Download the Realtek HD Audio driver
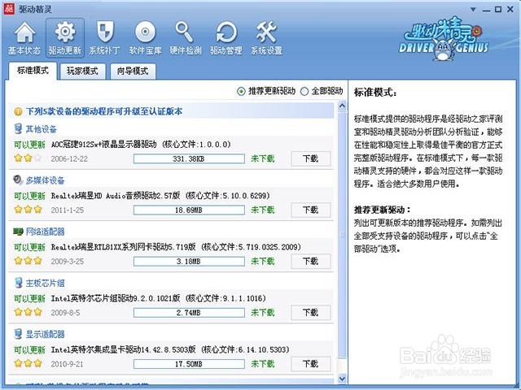Screen dimensions: 521x390 point(311,210)
